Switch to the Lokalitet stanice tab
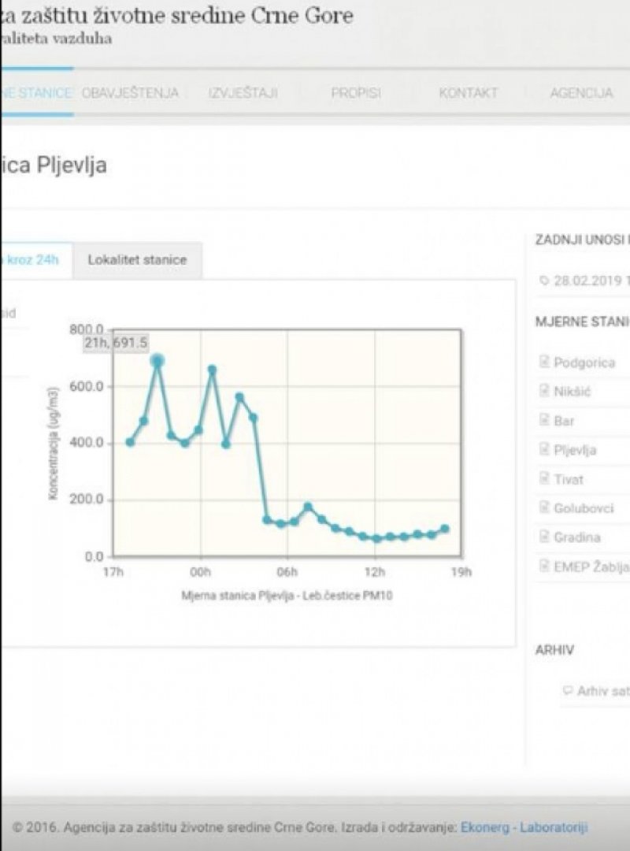Image resolution: width=630 pixels, height=851 pixels. (x=137, y=260)
